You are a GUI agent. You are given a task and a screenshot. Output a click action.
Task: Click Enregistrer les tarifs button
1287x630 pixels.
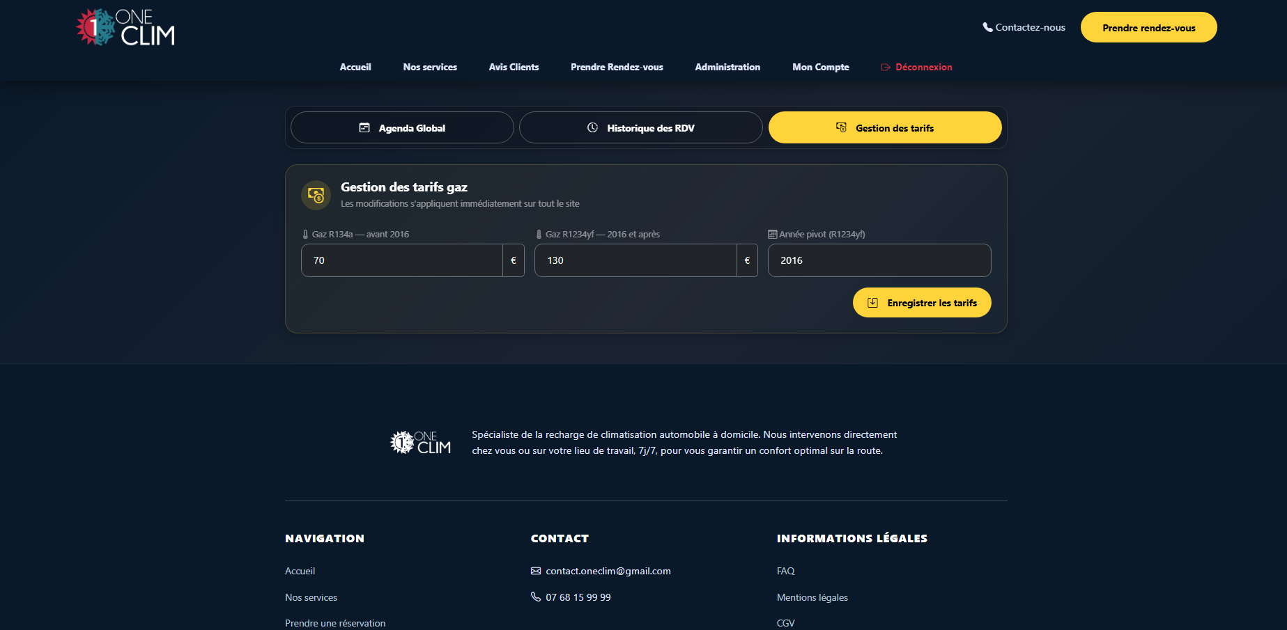(x=922, y=303)
